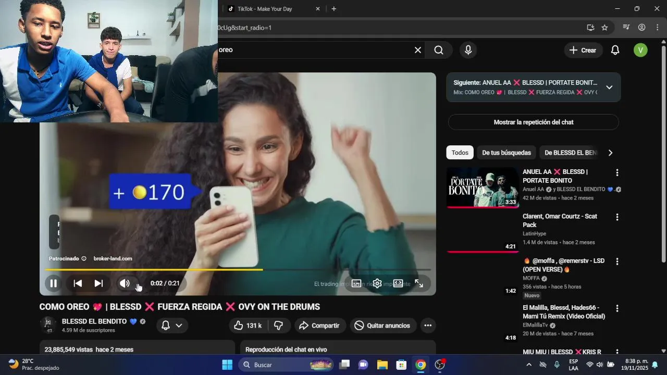
Task: Open the ESP LAA language switcher
Action: pos(573,365)
